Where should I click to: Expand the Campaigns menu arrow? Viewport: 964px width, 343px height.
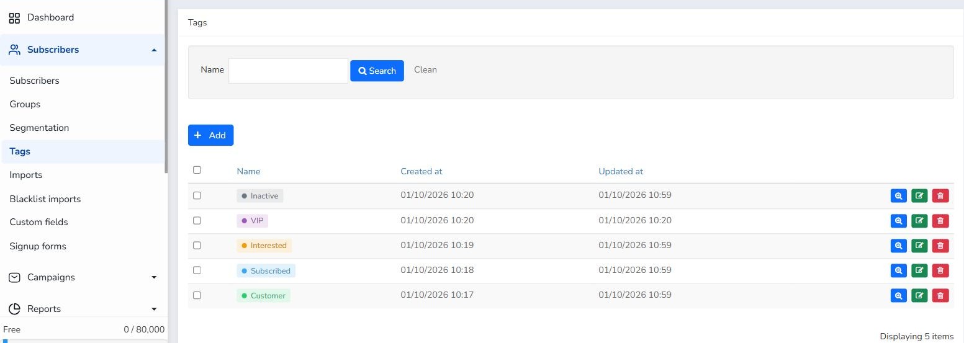point(154,277)
